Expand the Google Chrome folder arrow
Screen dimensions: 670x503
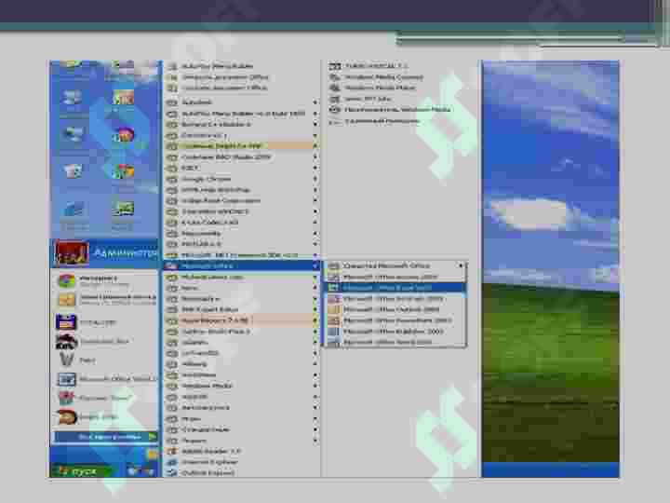click(315, 179)
